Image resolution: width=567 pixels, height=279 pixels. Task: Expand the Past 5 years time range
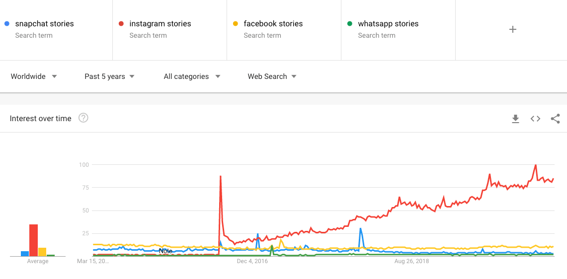[x=109, y=76]
